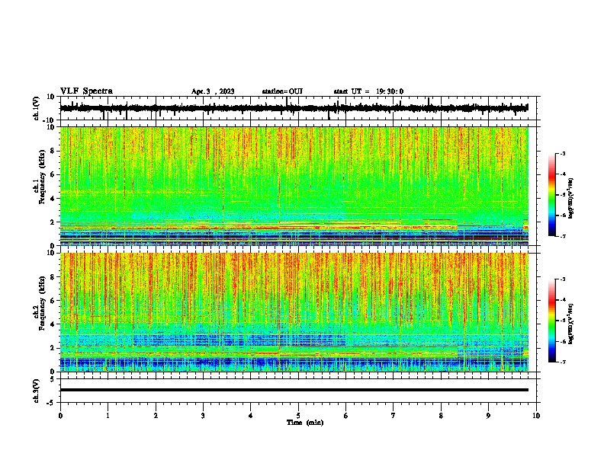604x466 pixels.
Task: Click inside the ch.2 spectrogram panel
Action: 294,312
